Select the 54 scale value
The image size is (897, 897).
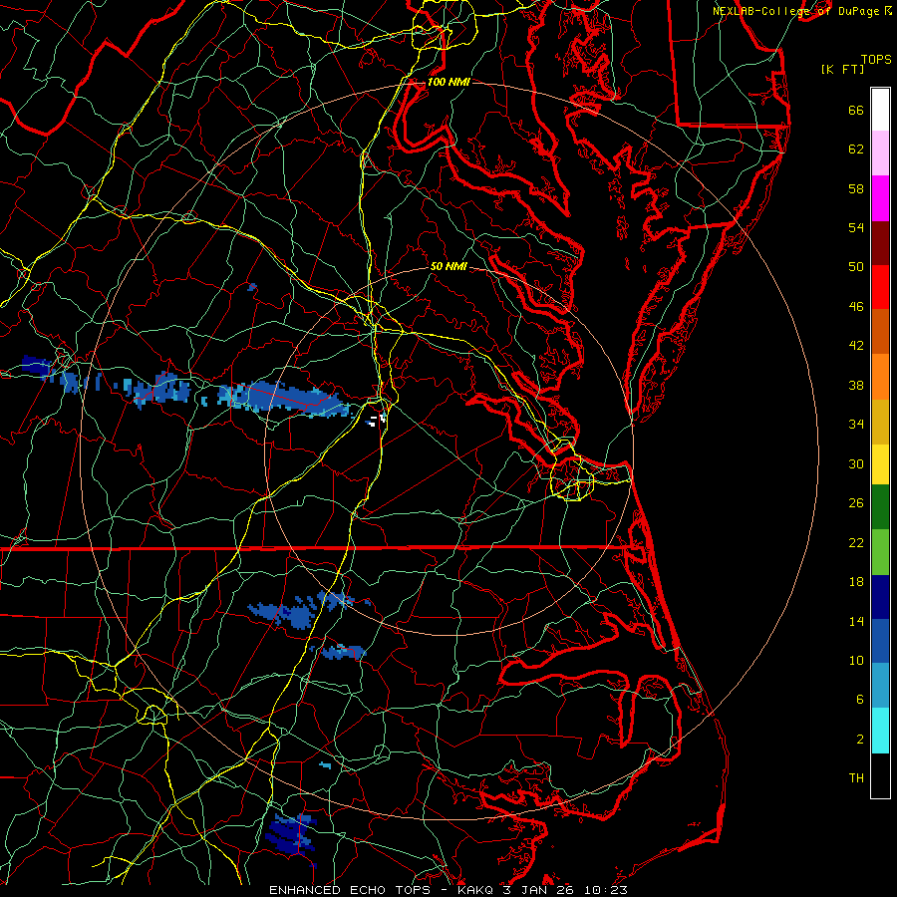(x=856, y=227)
